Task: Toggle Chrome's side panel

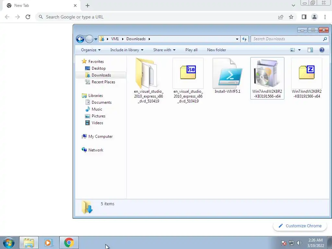Action: click(304, 17)
